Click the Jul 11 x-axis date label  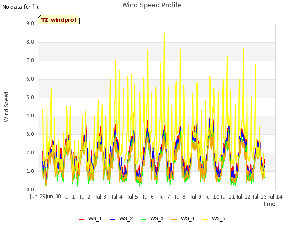click(x=228, y=197)
